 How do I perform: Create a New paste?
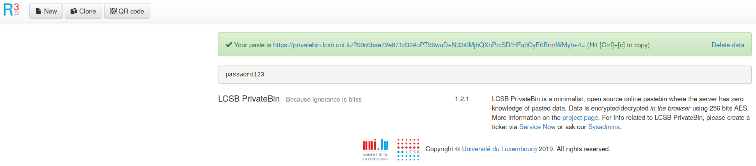(46, 11)
